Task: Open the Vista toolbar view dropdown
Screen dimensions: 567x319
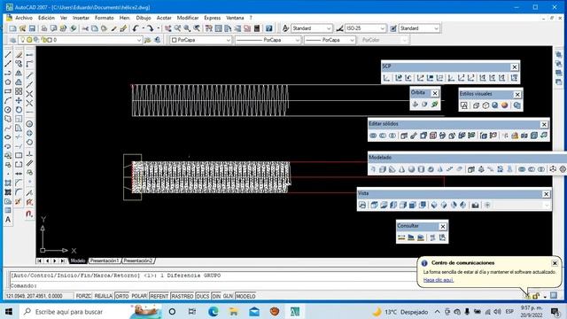Action: click(x=547, y=205)
